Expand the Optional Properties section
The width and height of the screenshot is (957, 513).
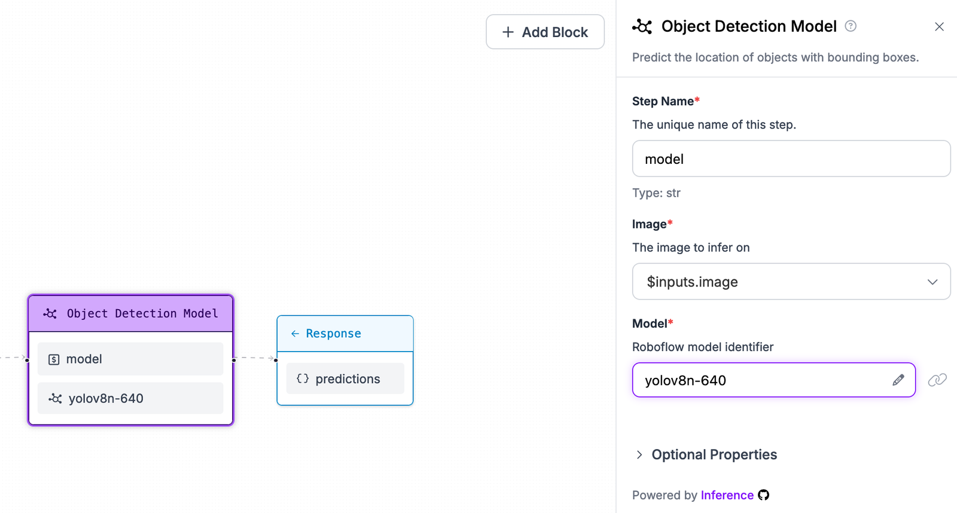[x=705, y=454]
